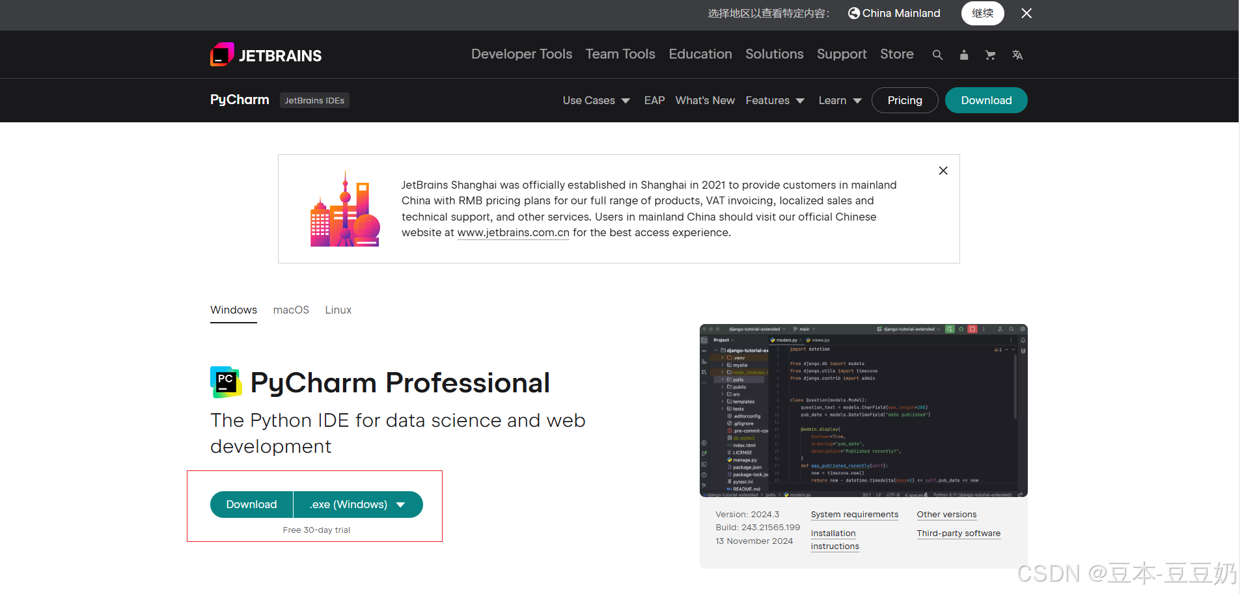The height and width of the screenshot is (594, 1240).
Task: Open Education menu
Action: 700,54
